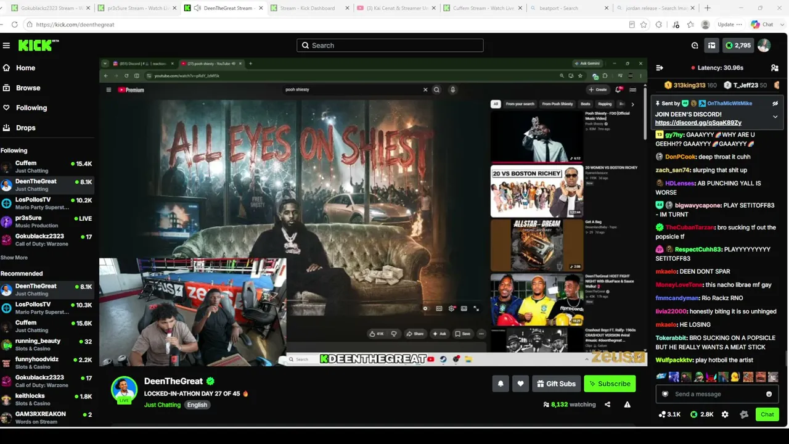Open running_beauty in Recommended

coord(47,344)
